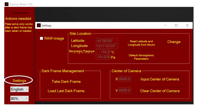Enable the RAW image checkbox
Screen dimensions: 197x107
point(42,38)
